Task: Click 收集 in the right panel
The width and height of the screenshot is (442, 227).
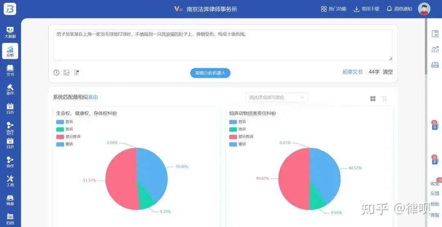Action: 435,184
